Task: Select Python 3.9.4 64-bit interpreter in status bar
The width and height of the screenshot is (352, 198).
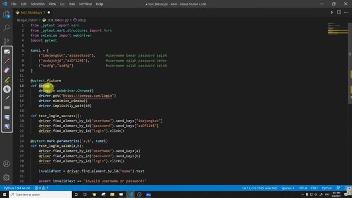Action: click(17, 188)
